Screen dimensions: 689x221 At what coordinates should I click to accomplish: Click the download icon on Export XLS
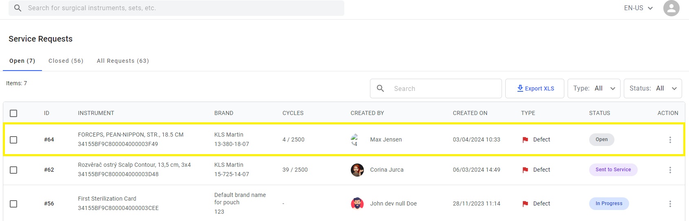coord(520,88)
